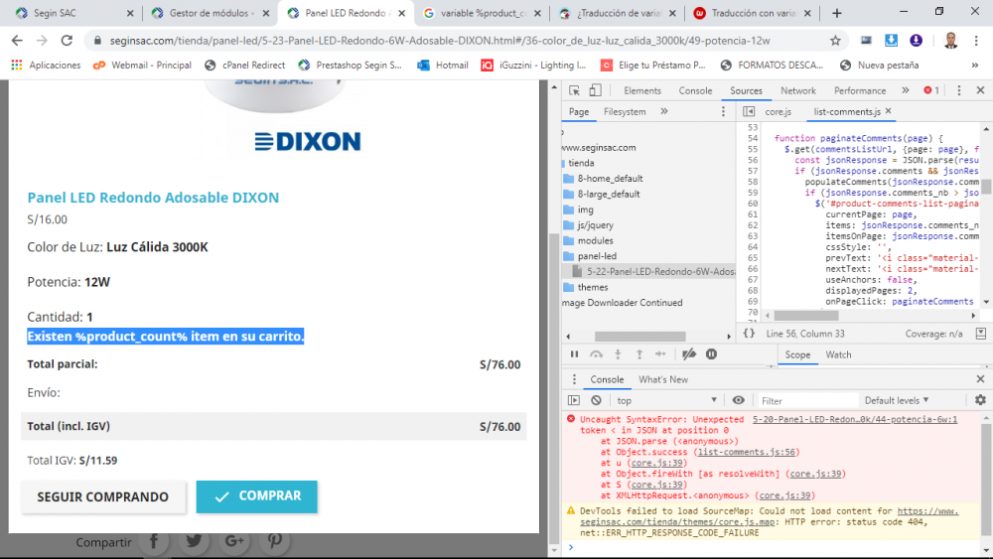Reload the current page
The height and width of the screenshot is (559, 993).
coord(67,41)
